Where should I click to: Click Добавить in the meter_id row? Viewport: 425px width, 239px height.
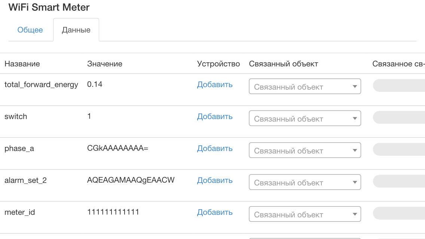coord(214,212)
